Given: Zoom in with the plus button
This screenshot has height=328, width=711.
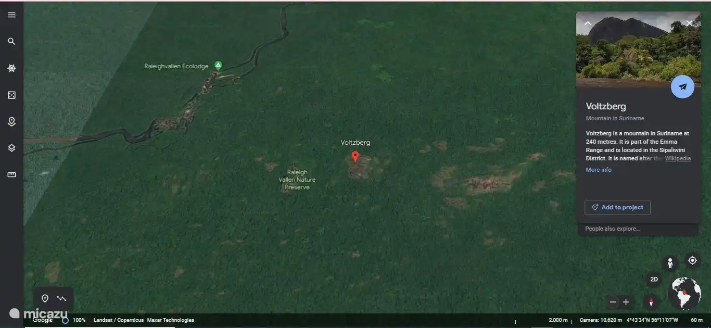Looking at the screenshot, I should tap(626, 302).
